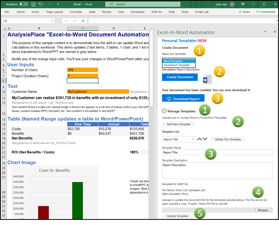The height and width of the screenshot is (225, 279).
Task: Open Ribbon Display Options icon
Action: click(243, 4)
